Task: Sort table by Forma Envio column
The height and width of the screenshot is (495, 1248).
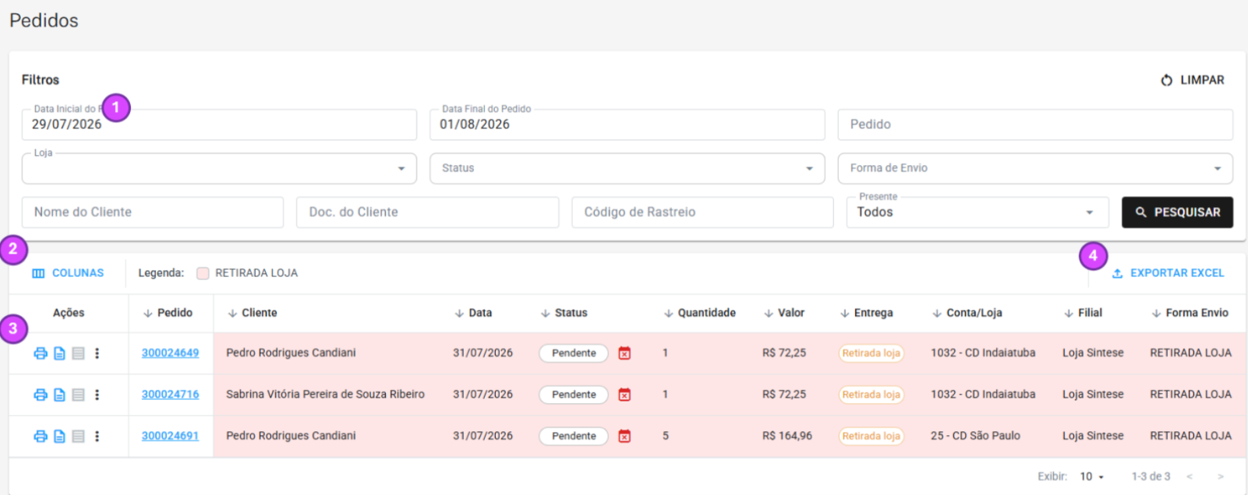Action: tap(1190, 313)
